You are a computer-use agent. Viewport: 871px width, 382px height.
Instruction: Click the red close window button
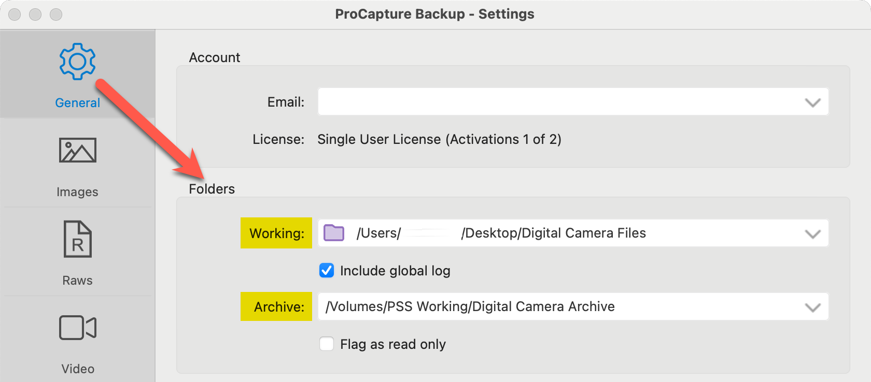[15, 14]
